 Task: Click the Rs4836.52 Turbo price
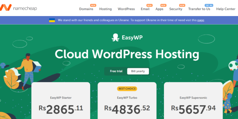click(127, 109)
